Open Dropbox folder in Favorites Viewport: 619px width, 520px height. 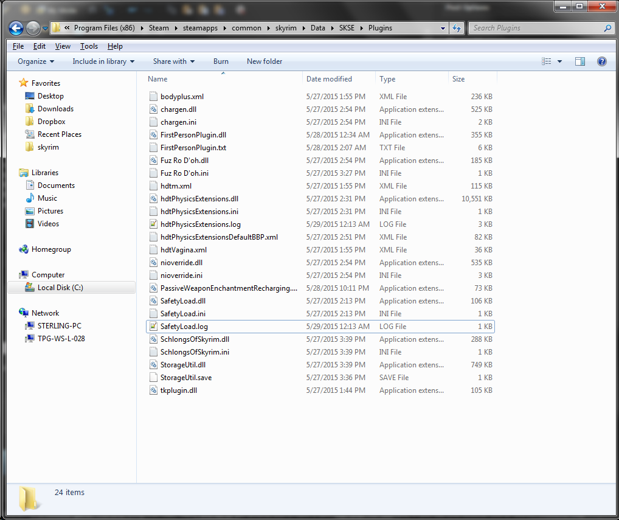click(x=51, y=122)
